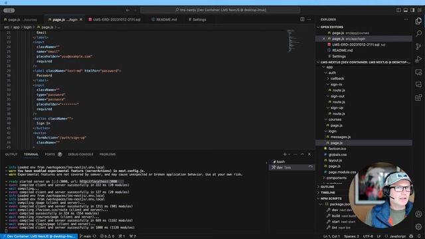Open the Explorer view in activity bar
Image resolution: width=425 pixels, height=239 pixels.
pyautogui.click(x=418, y=21)
